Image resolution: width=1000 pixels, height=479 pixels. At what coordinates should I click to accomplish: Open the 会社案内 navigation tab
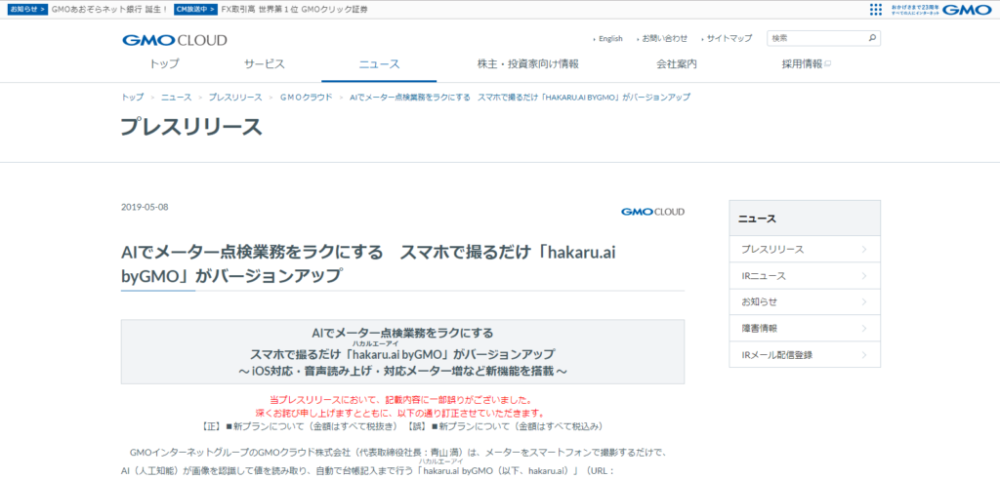(x=677, y=63)
